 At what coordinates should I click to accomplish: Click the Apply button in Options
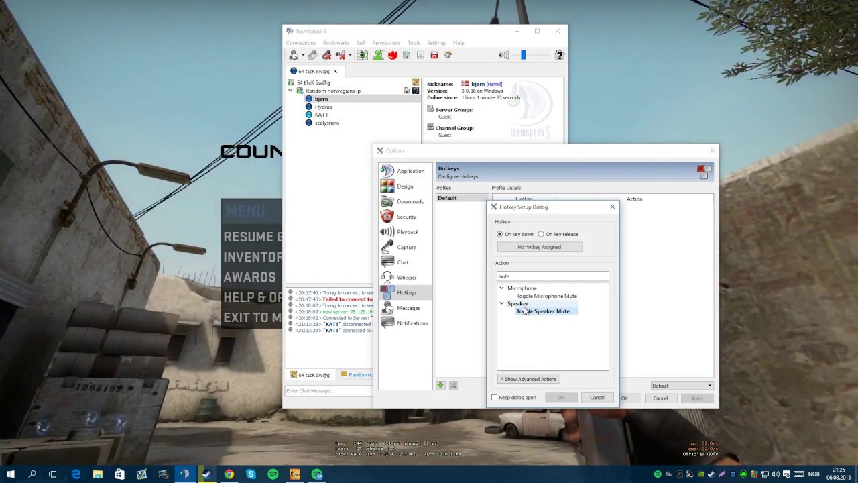(697, 398)
